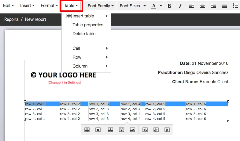Screen dimensions: 240x141
Task: Click cell 'row 1, col 3'
Action: (x=104, y=104)
